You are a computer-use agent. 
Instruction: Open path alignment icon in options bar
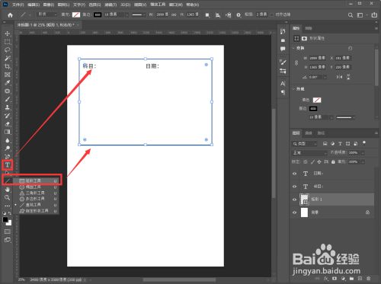(218, 15)
